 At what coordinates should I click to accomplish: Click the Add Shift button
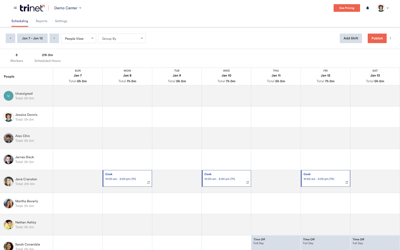point(351,38)
